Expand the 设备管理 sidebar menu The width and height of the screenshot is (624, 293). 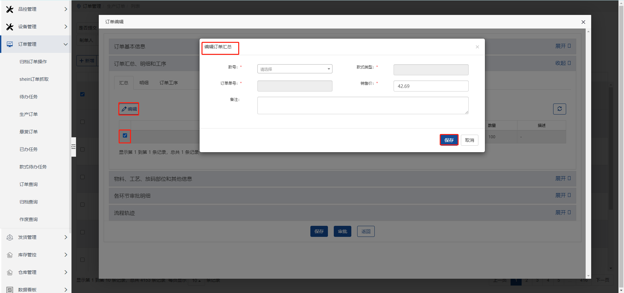(65, 27)
